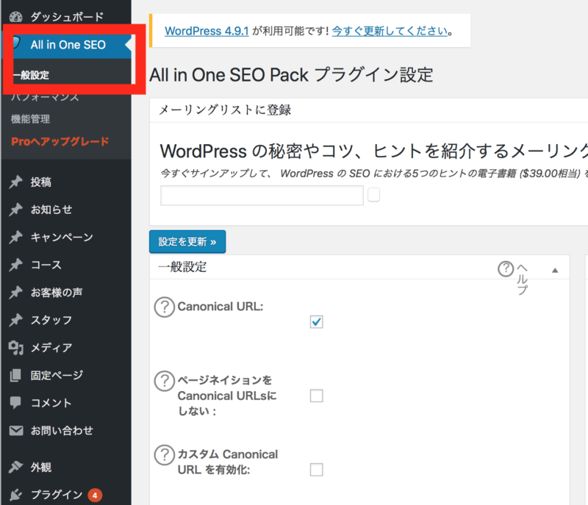Click the envelope icon beside お問い合わせ
588x505 pixels.
15,431
